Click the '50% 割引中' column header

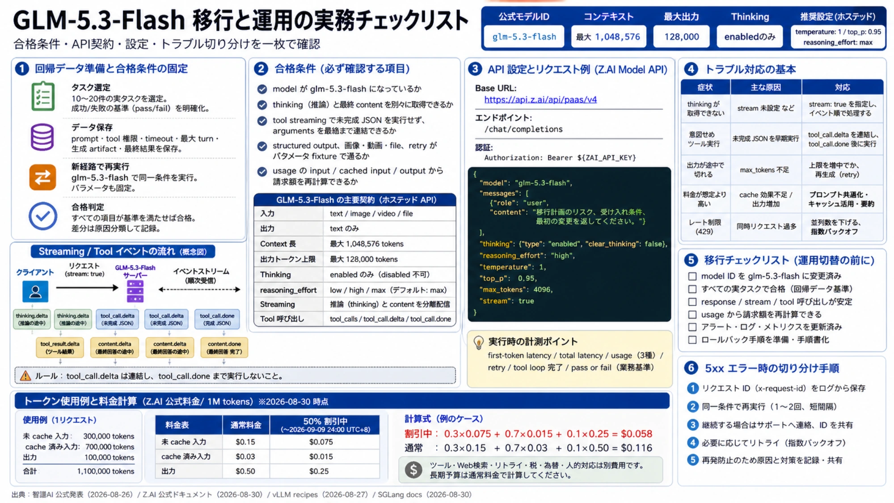click(325, 425)
